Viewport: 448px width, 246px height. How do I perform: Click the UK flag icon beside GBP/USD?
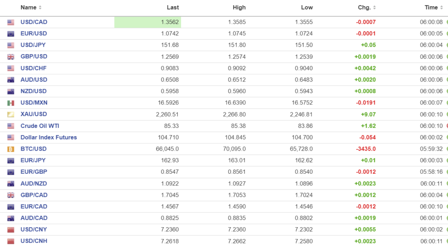(x=11, y=57)
